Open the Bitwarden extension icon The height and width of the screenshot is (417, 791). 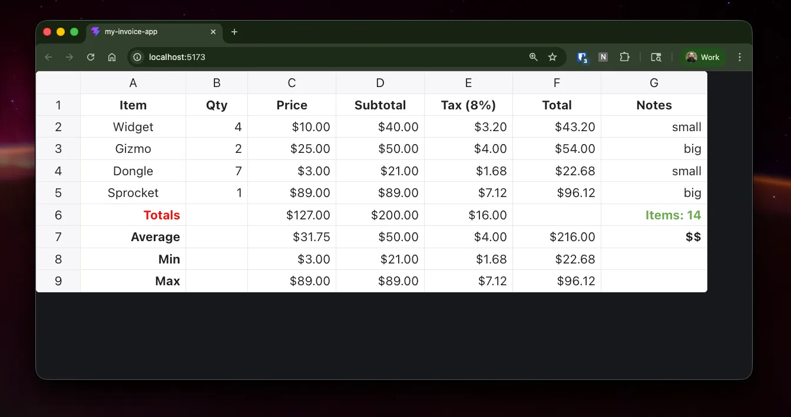click(583, 57)
